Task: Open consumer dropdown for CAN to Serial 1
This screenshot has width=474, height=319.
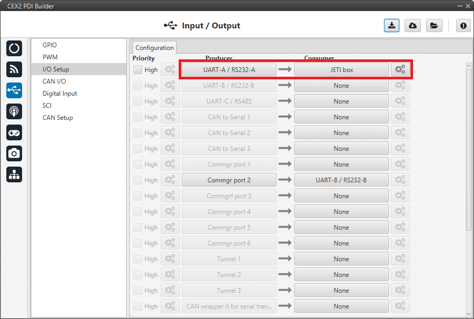Action: (341, 117)
